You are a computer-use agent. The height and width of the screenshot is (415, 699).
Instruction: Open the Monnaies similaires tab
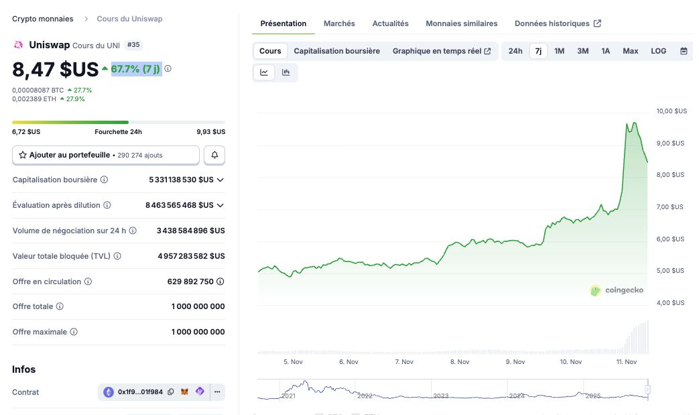click(461, 23)
